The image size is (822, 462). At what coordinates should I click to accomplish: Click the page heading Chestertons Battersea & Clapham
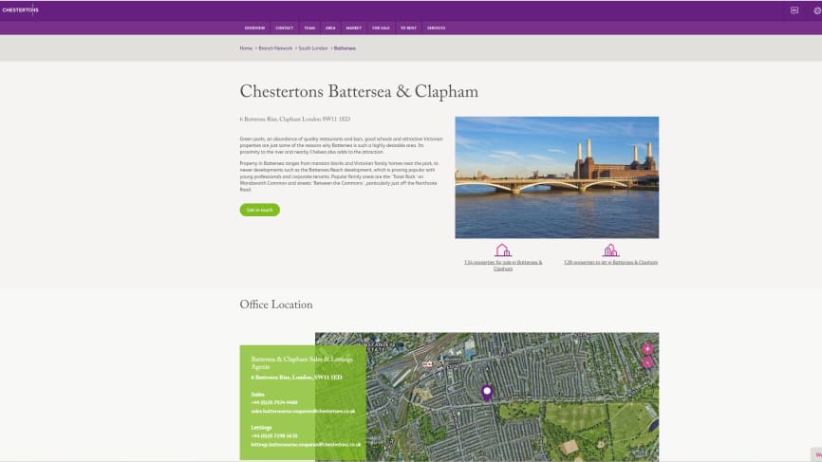click(x=359, y=92)
